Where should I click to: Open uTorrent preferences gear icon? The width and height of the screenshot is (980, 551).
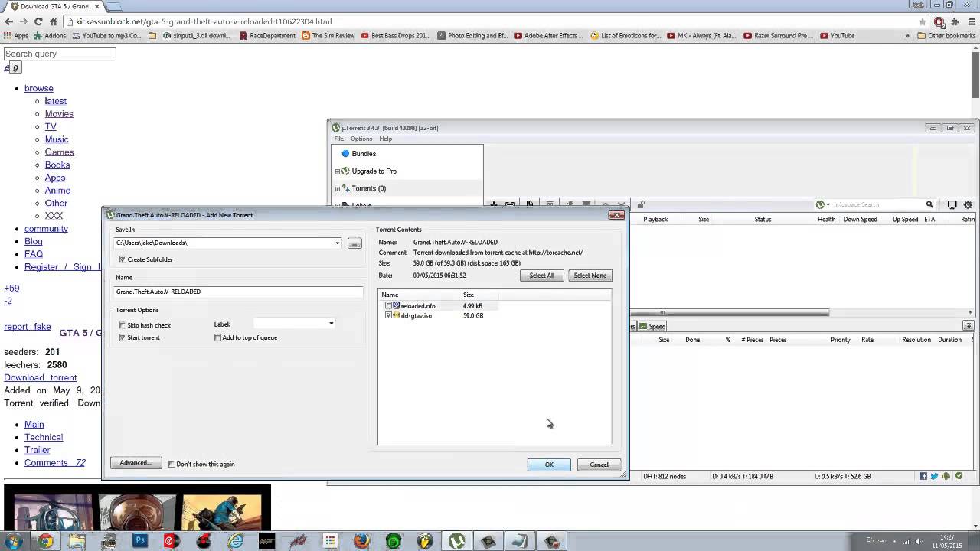point(968,204)
